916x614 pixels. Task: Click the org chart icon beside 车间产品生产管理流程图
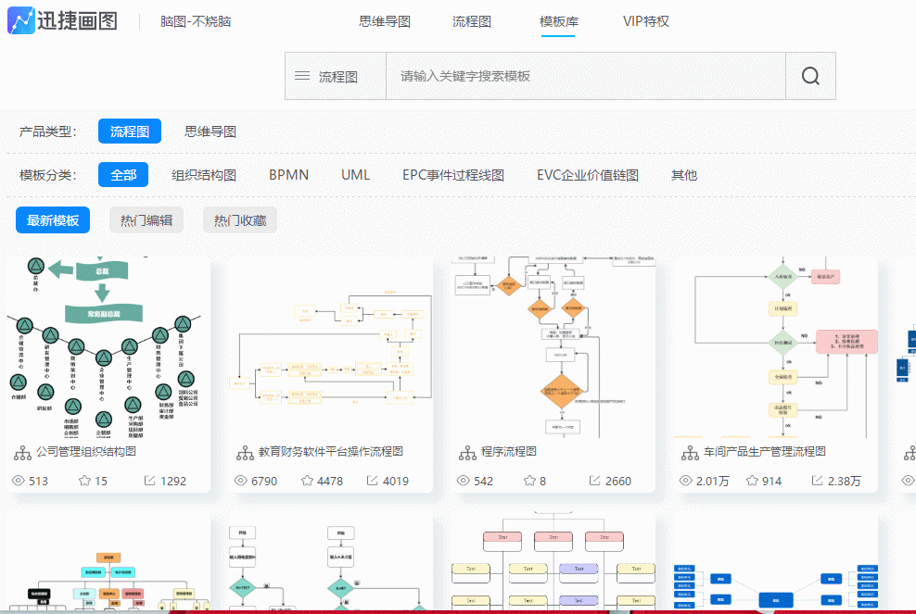[691, 453]
